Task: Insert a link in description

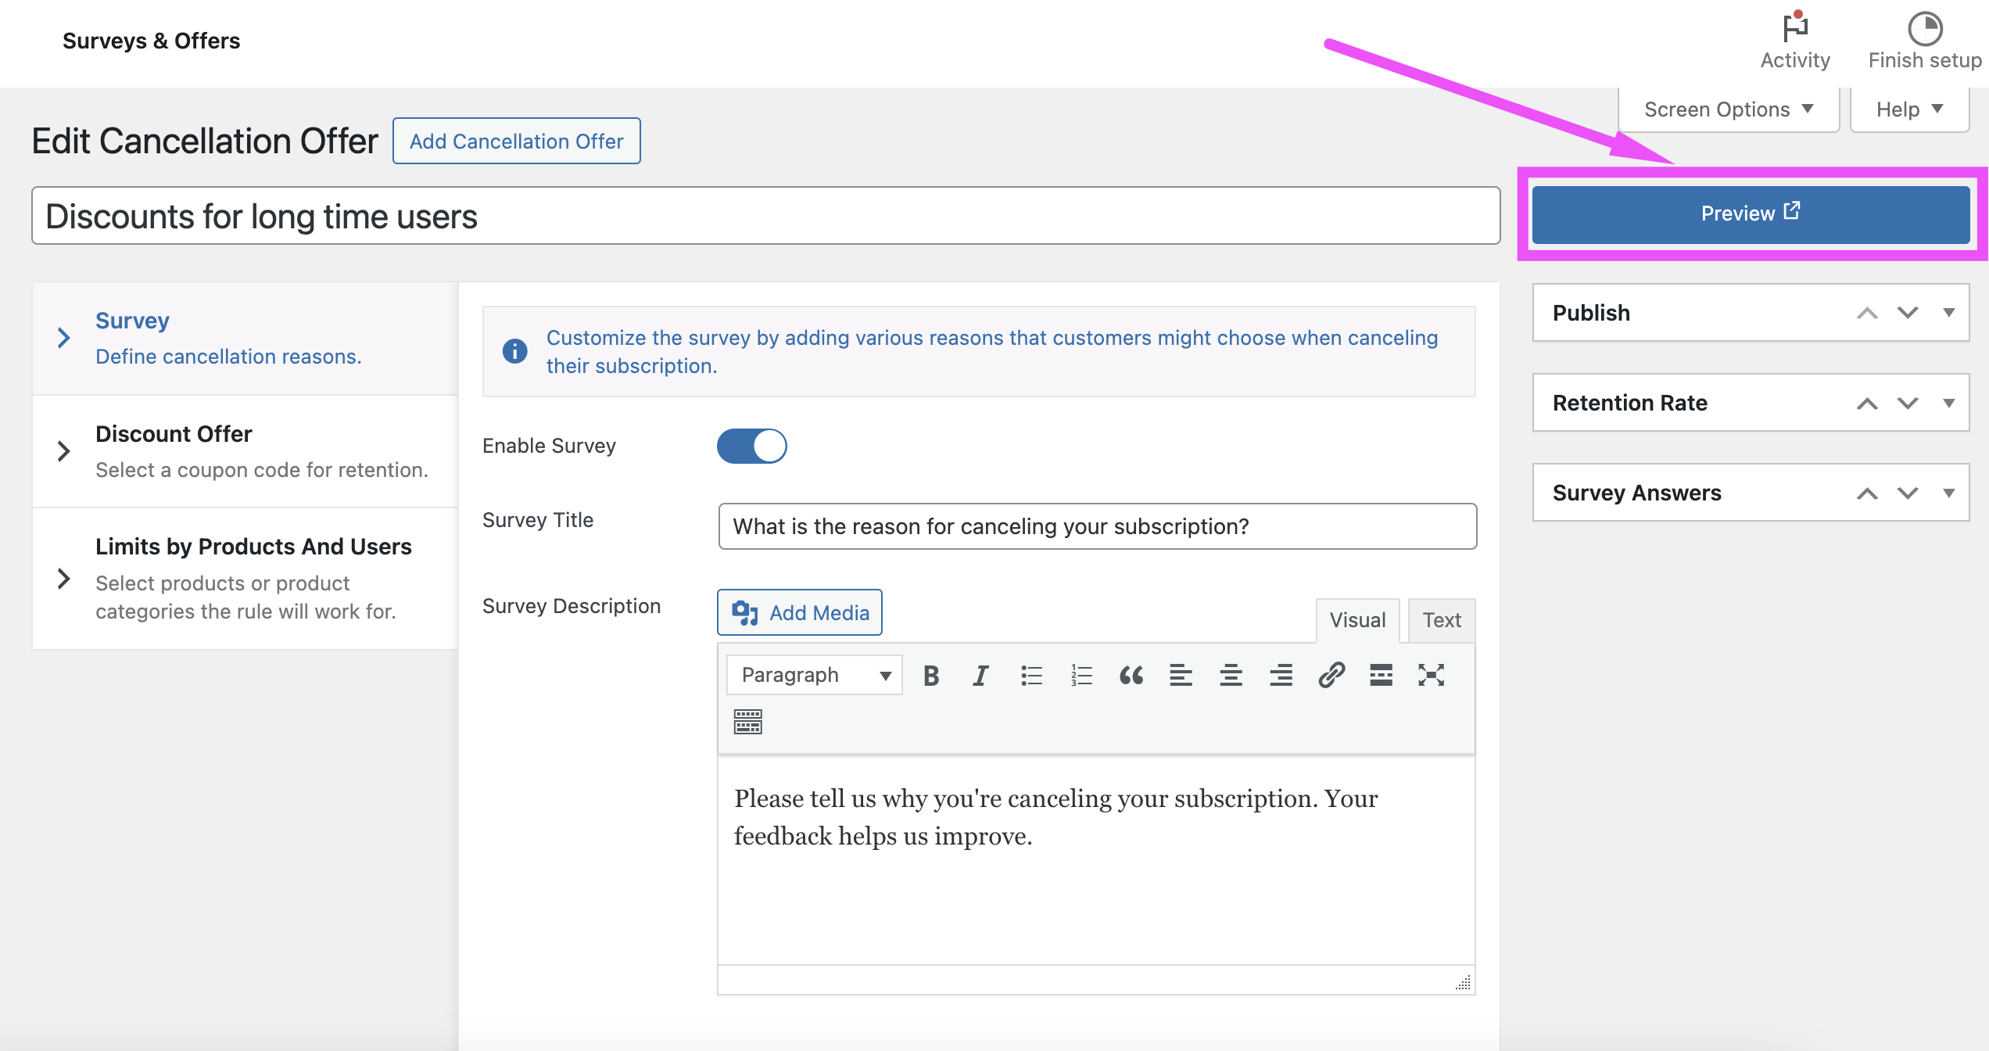Action: (x=1331, y=675)
